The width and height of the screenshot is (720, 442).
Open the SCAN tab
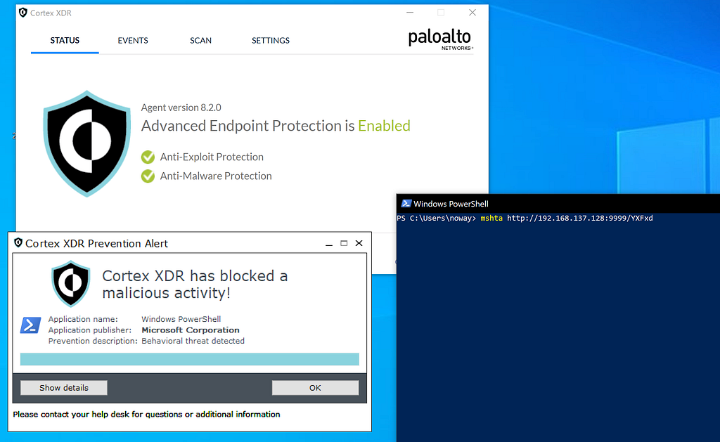coord(200,40)
